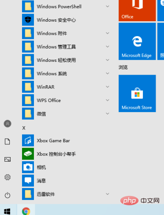The width and height of the screenshot is (164, 215).
Task: Open the 消息 messaging icon
Action: click(28, 181)
